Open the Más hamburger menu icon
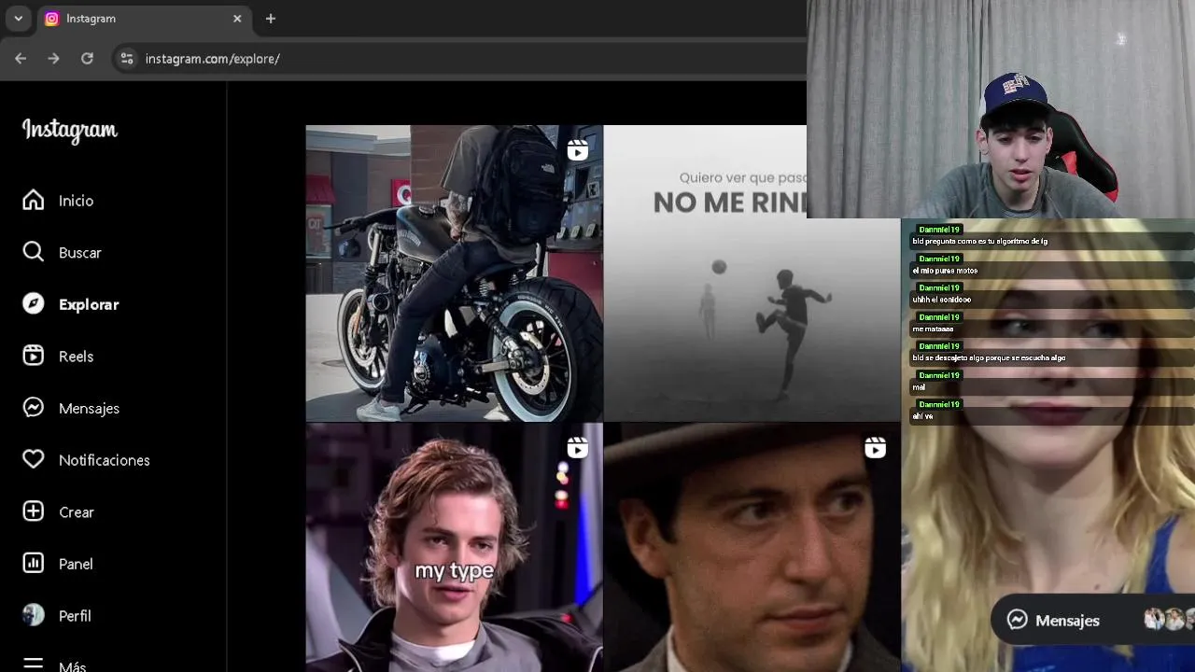1195x672 pixels. coord(34,665)
